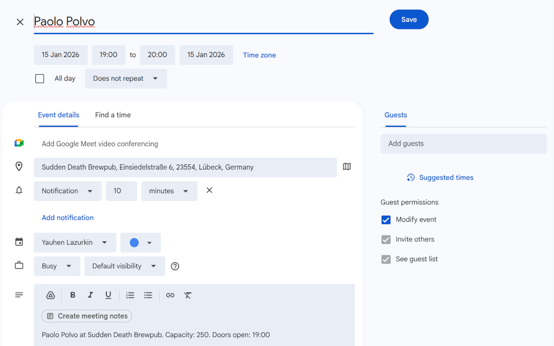
Task: Save the Paolo Polvo event
Action: (409, 19)
